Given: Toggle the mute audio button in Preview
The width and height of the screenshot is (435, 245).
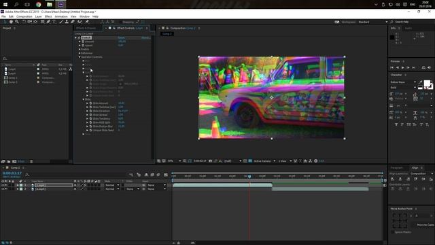Looking at the screenshot, I should pos(429,67).
